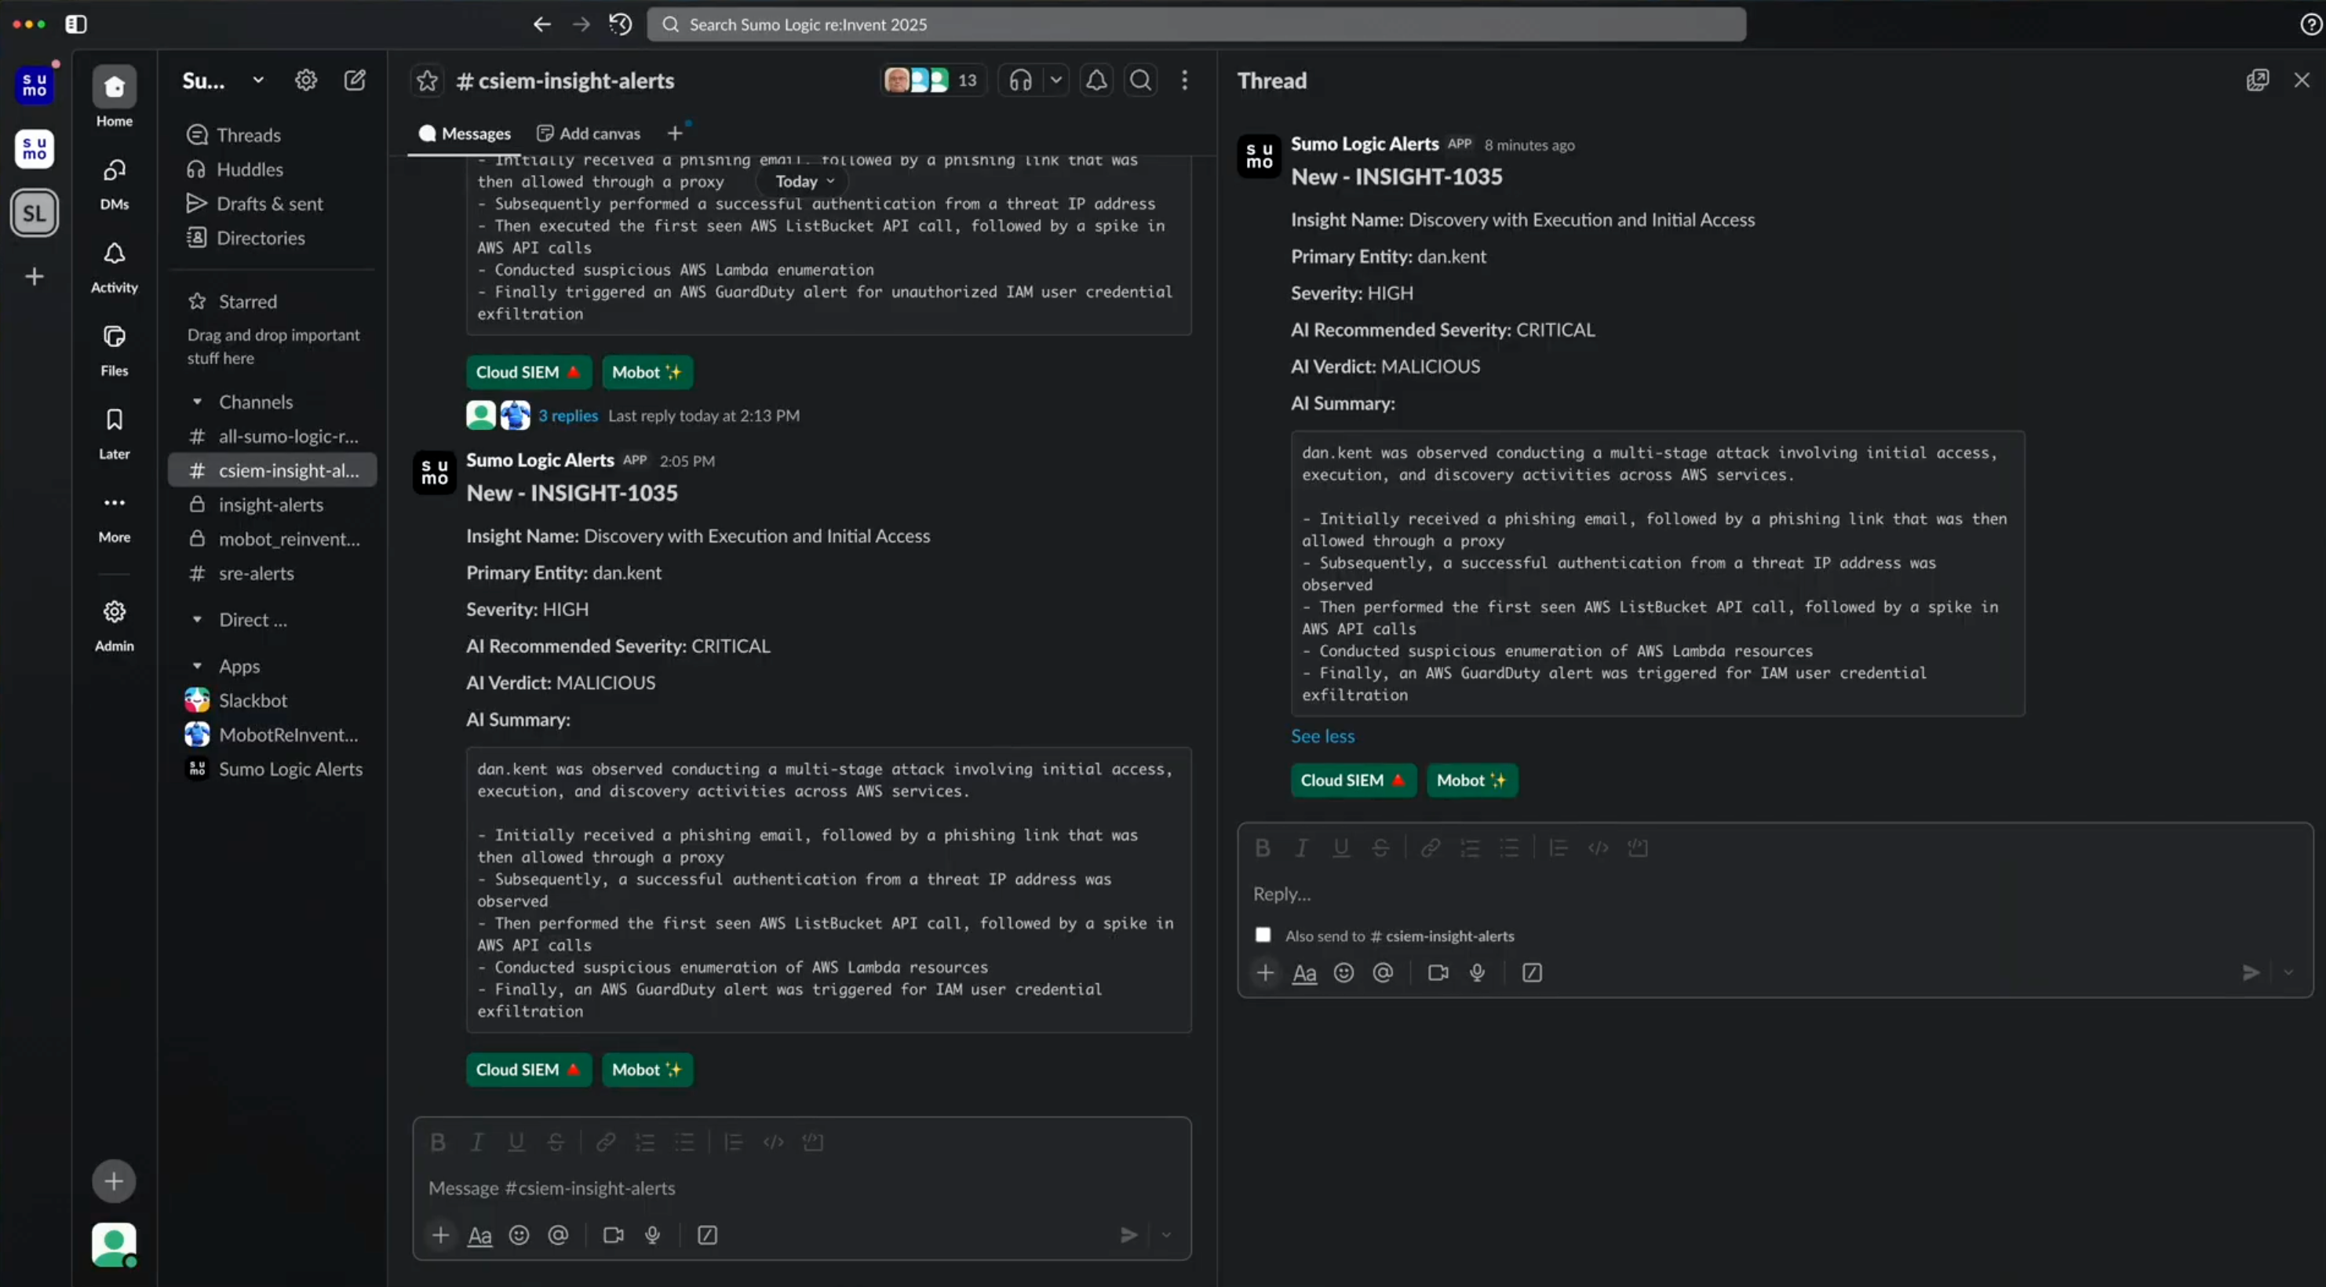Collapse the Channels section

[197, 402]
